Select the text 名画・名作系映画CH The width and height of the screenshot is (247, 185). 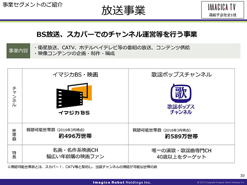pyautogui.click(x=75, y=150)
